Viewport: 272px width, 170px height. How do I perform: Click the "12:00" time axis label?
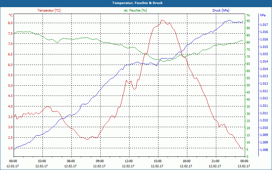(129, 161)
